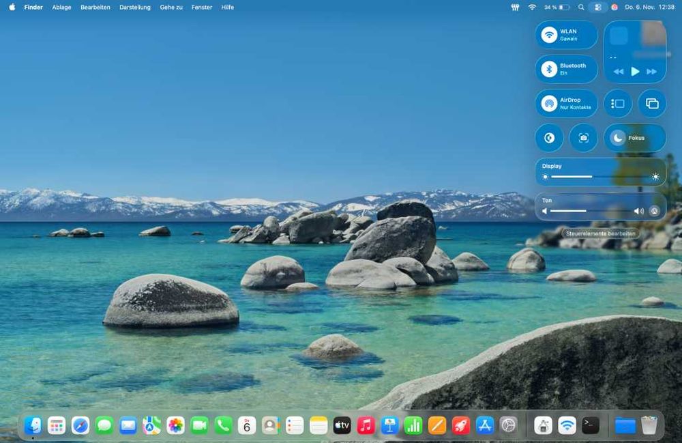
Task: Click the screenshot capture control
Action: (583, 138)
